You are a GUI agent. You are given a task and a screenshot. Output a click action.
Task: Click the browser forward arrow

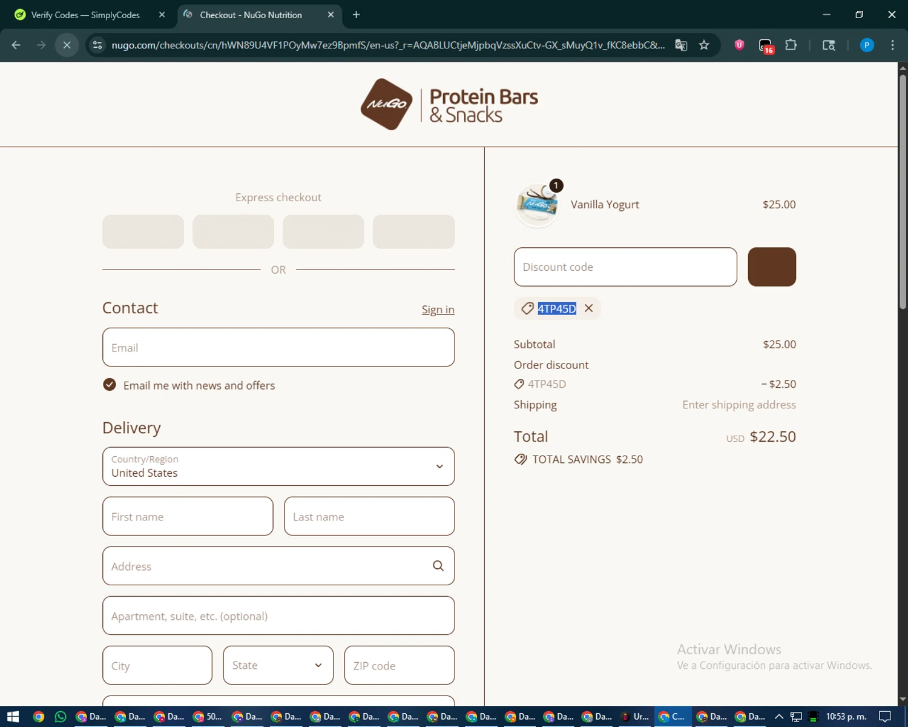(41, 45)
